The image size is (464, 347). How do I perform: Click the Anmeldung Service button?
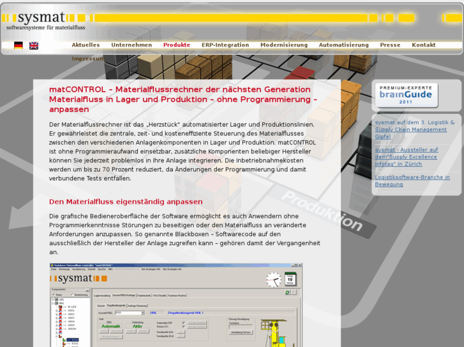tap(241, 332)
